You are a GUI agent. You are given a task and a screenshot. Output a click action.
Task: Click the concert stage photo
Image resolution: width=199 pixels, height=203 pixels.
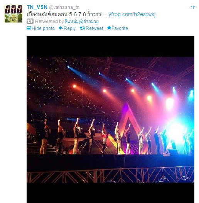click(110, 120)
